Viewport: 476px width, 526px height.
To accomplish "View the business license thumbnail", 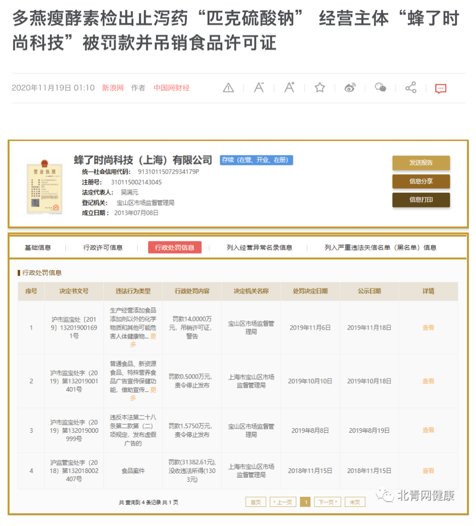I will tap(45, 187).
